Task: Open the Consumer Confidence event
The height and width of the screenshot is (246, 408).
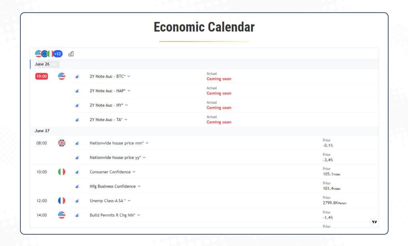Action: point(110,172)
